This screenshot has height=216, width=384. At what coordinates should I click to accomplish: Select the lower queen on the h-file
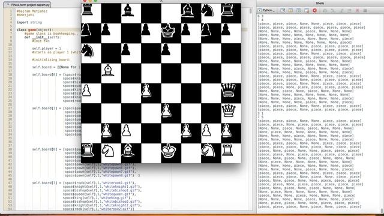229,110
